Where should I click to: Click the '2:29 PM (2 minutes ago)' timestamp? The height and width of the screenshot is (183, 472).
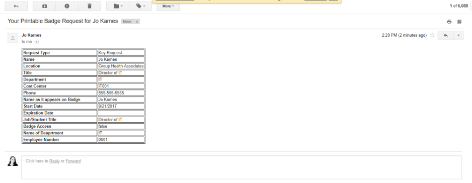coord(404,35)
